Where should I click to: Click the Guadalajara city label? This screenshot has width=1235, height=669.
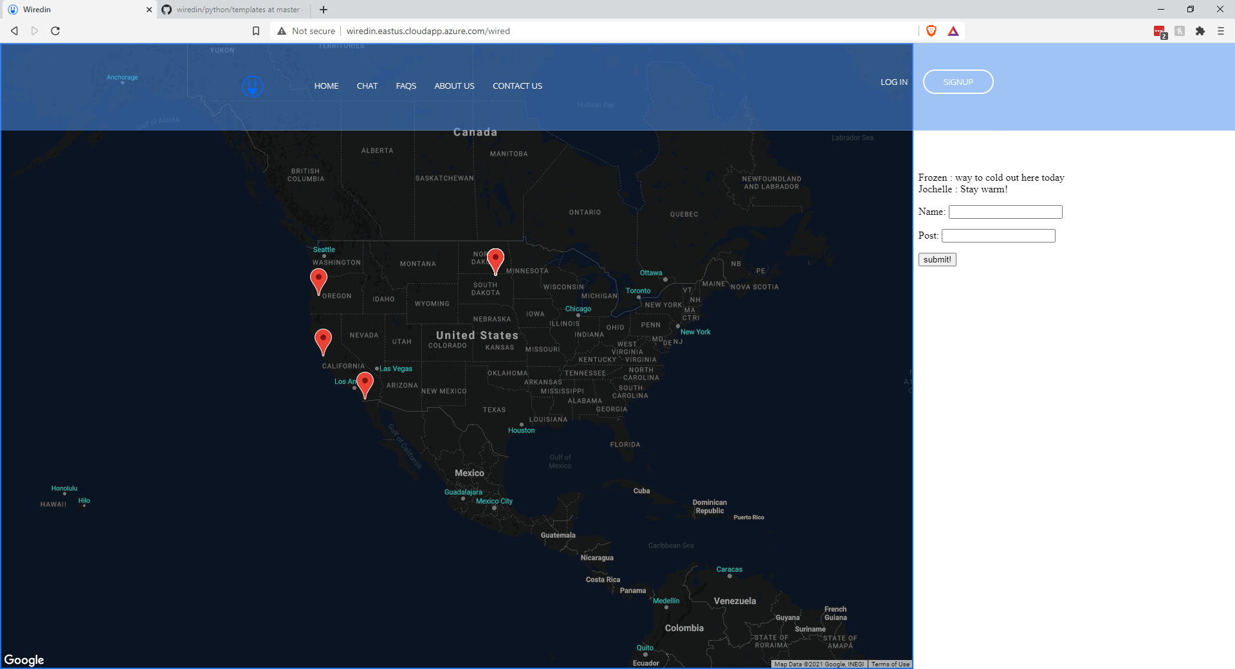point(463,492)
